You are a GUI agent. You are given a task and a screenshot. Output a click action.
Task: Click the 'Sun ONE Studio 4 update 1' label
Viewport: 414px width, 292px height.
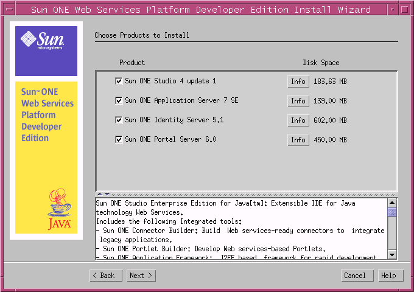tap(170, 81)
